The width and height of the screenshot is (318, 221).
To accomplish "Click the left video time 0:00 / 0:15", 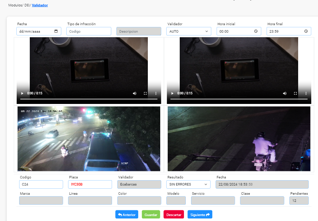I will coord(35,93).
